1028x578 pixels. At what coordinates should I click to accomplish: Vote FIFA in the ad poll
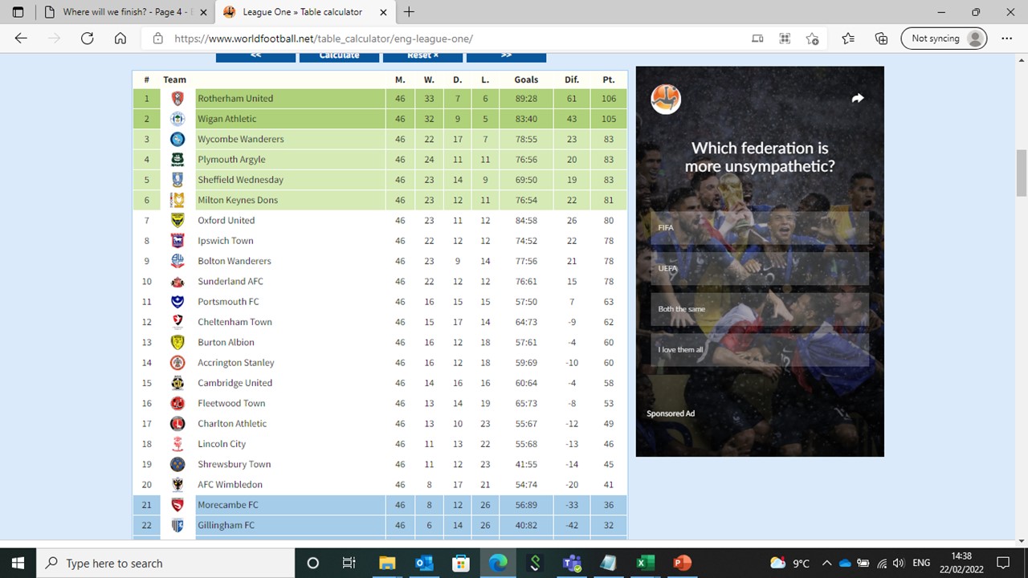pyautogui.click(x=760, y=228)
